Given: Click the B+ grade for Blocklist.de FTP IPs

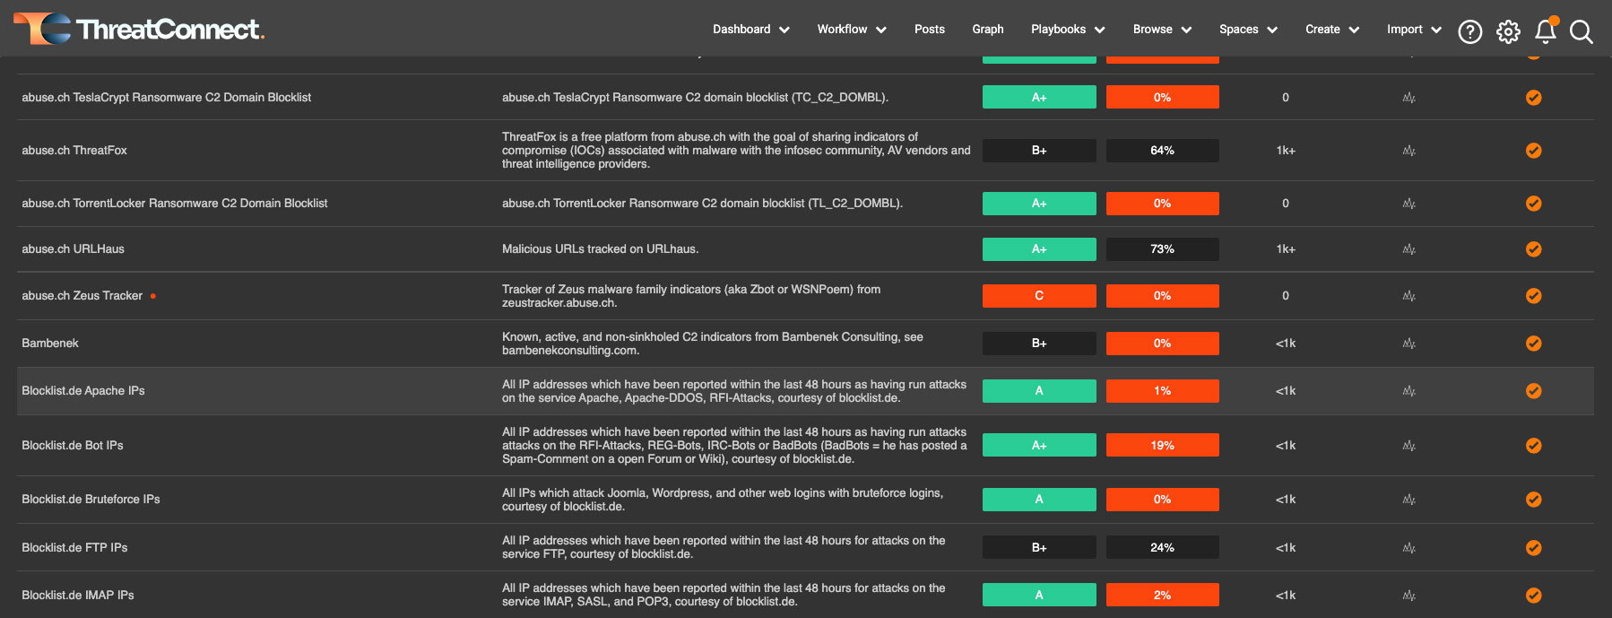Looking at the screenshot, I should pyautogui.click(x=1039, y=548).
